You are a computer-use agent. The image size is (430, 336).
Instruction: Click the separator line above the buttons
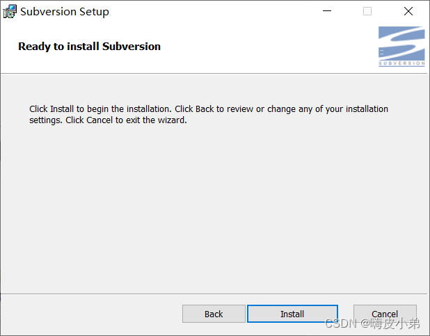pos(209,294)
